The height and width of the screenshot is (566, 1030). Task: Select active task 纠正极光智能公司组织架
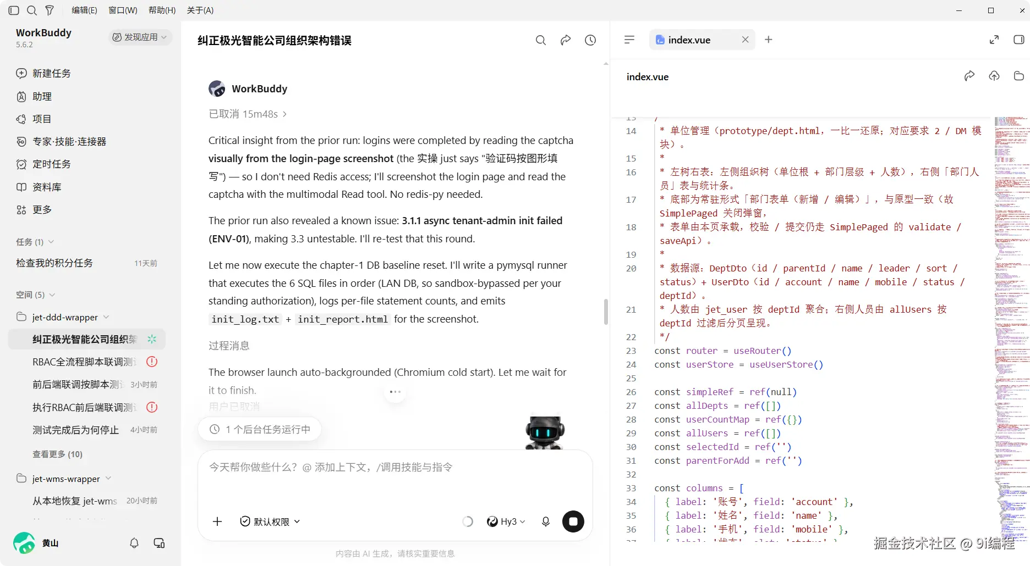[x=87, y=340]
